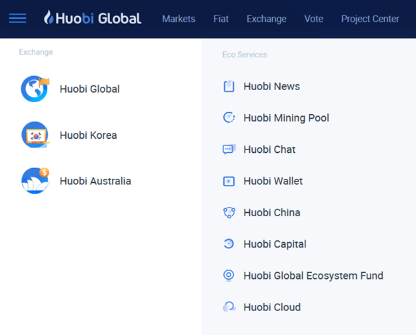Open Huobi Global Ecosystem Fund link
The image size is (416, 335).
(x=313, y=276)
